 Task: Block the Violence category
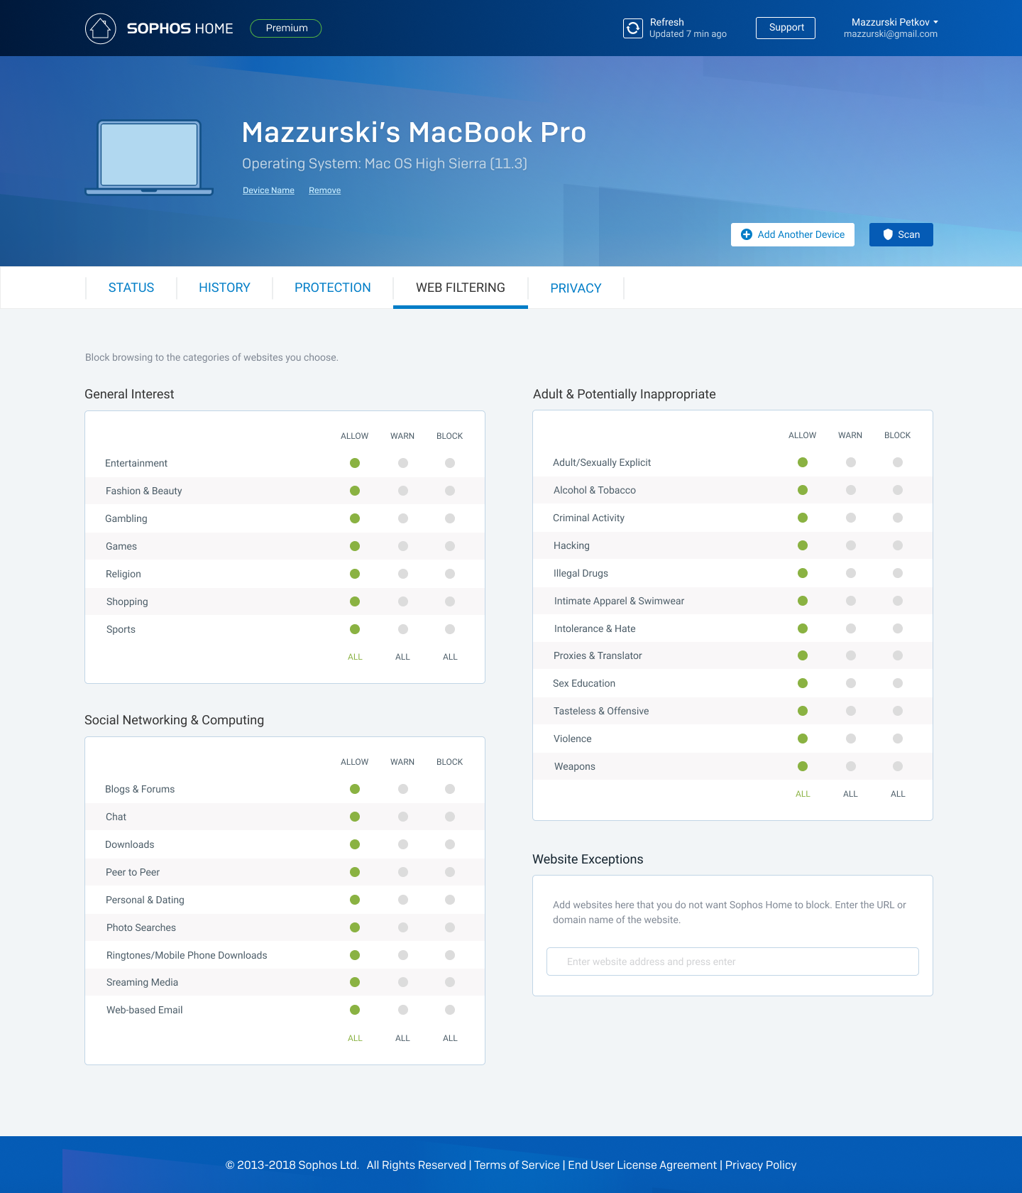coord(898,739)
